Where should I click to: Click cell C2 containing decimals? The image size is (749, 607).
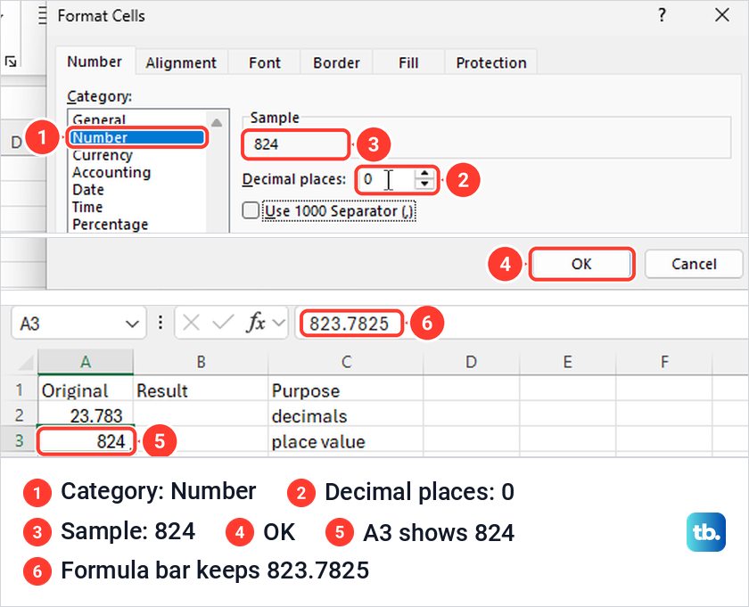coord(346,415)
